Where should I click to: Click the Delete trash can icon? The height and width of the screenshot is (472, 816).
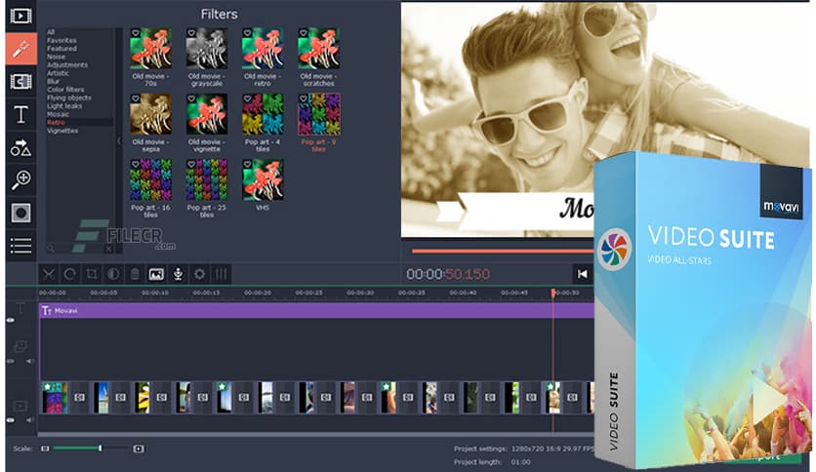point(135,274)
